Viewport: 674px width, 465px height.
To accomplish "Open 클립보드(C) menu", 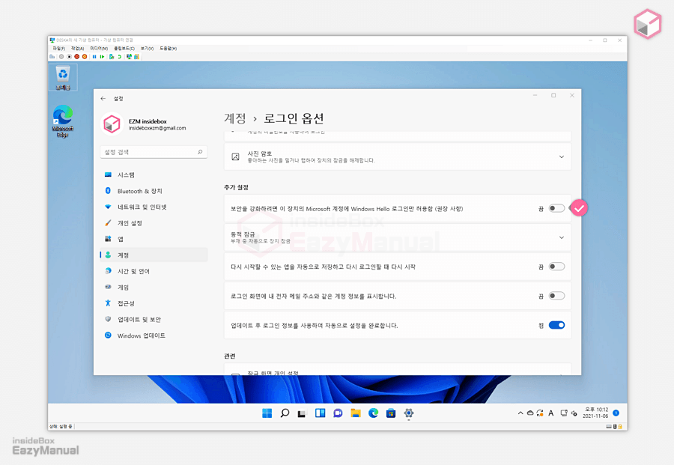I will 124,49.
